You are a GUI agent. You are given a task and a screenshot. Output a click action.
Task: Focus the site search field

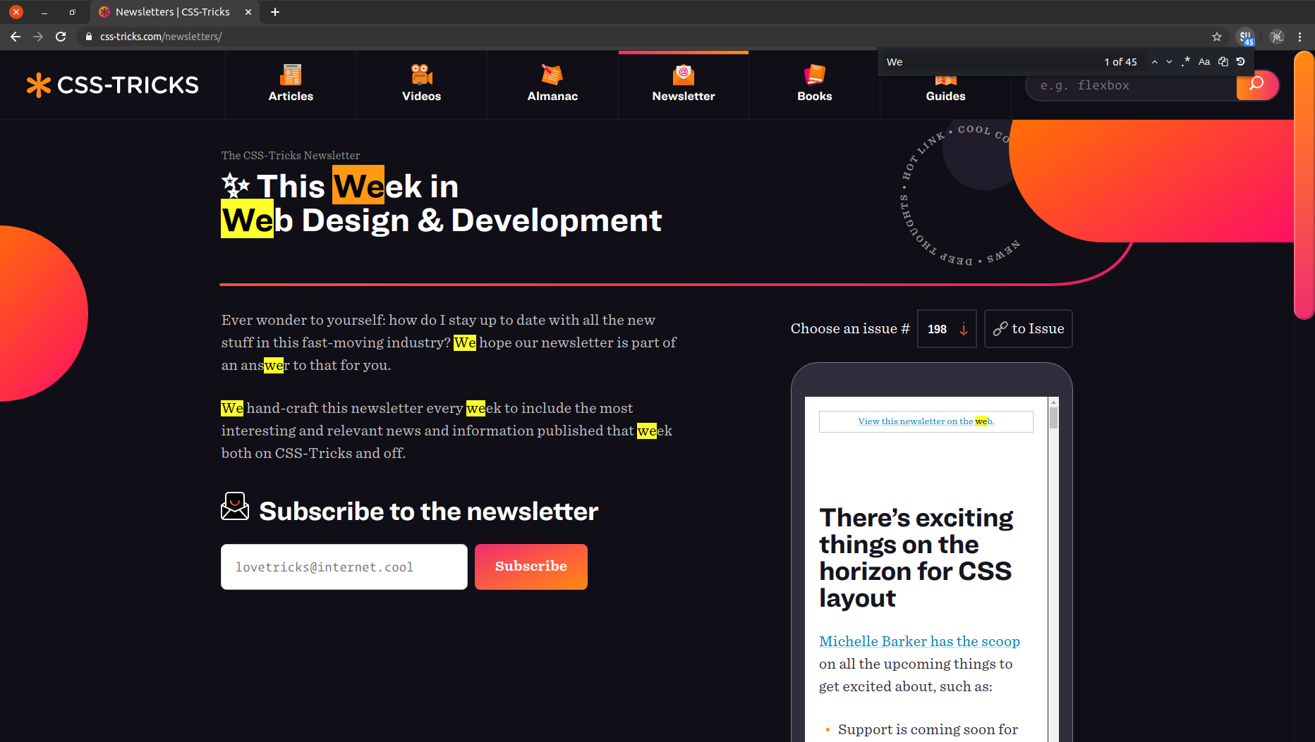(x=1132, y=85)
